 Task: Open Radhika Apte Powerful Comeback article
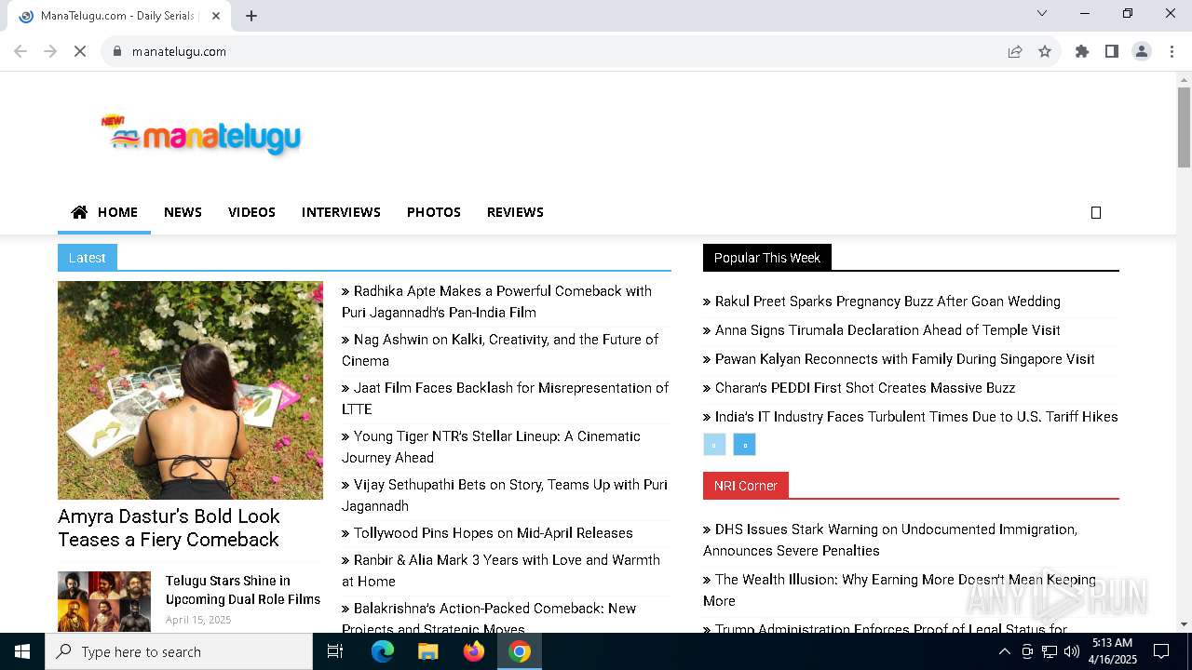pyautogui.click(x=496, y=301)
